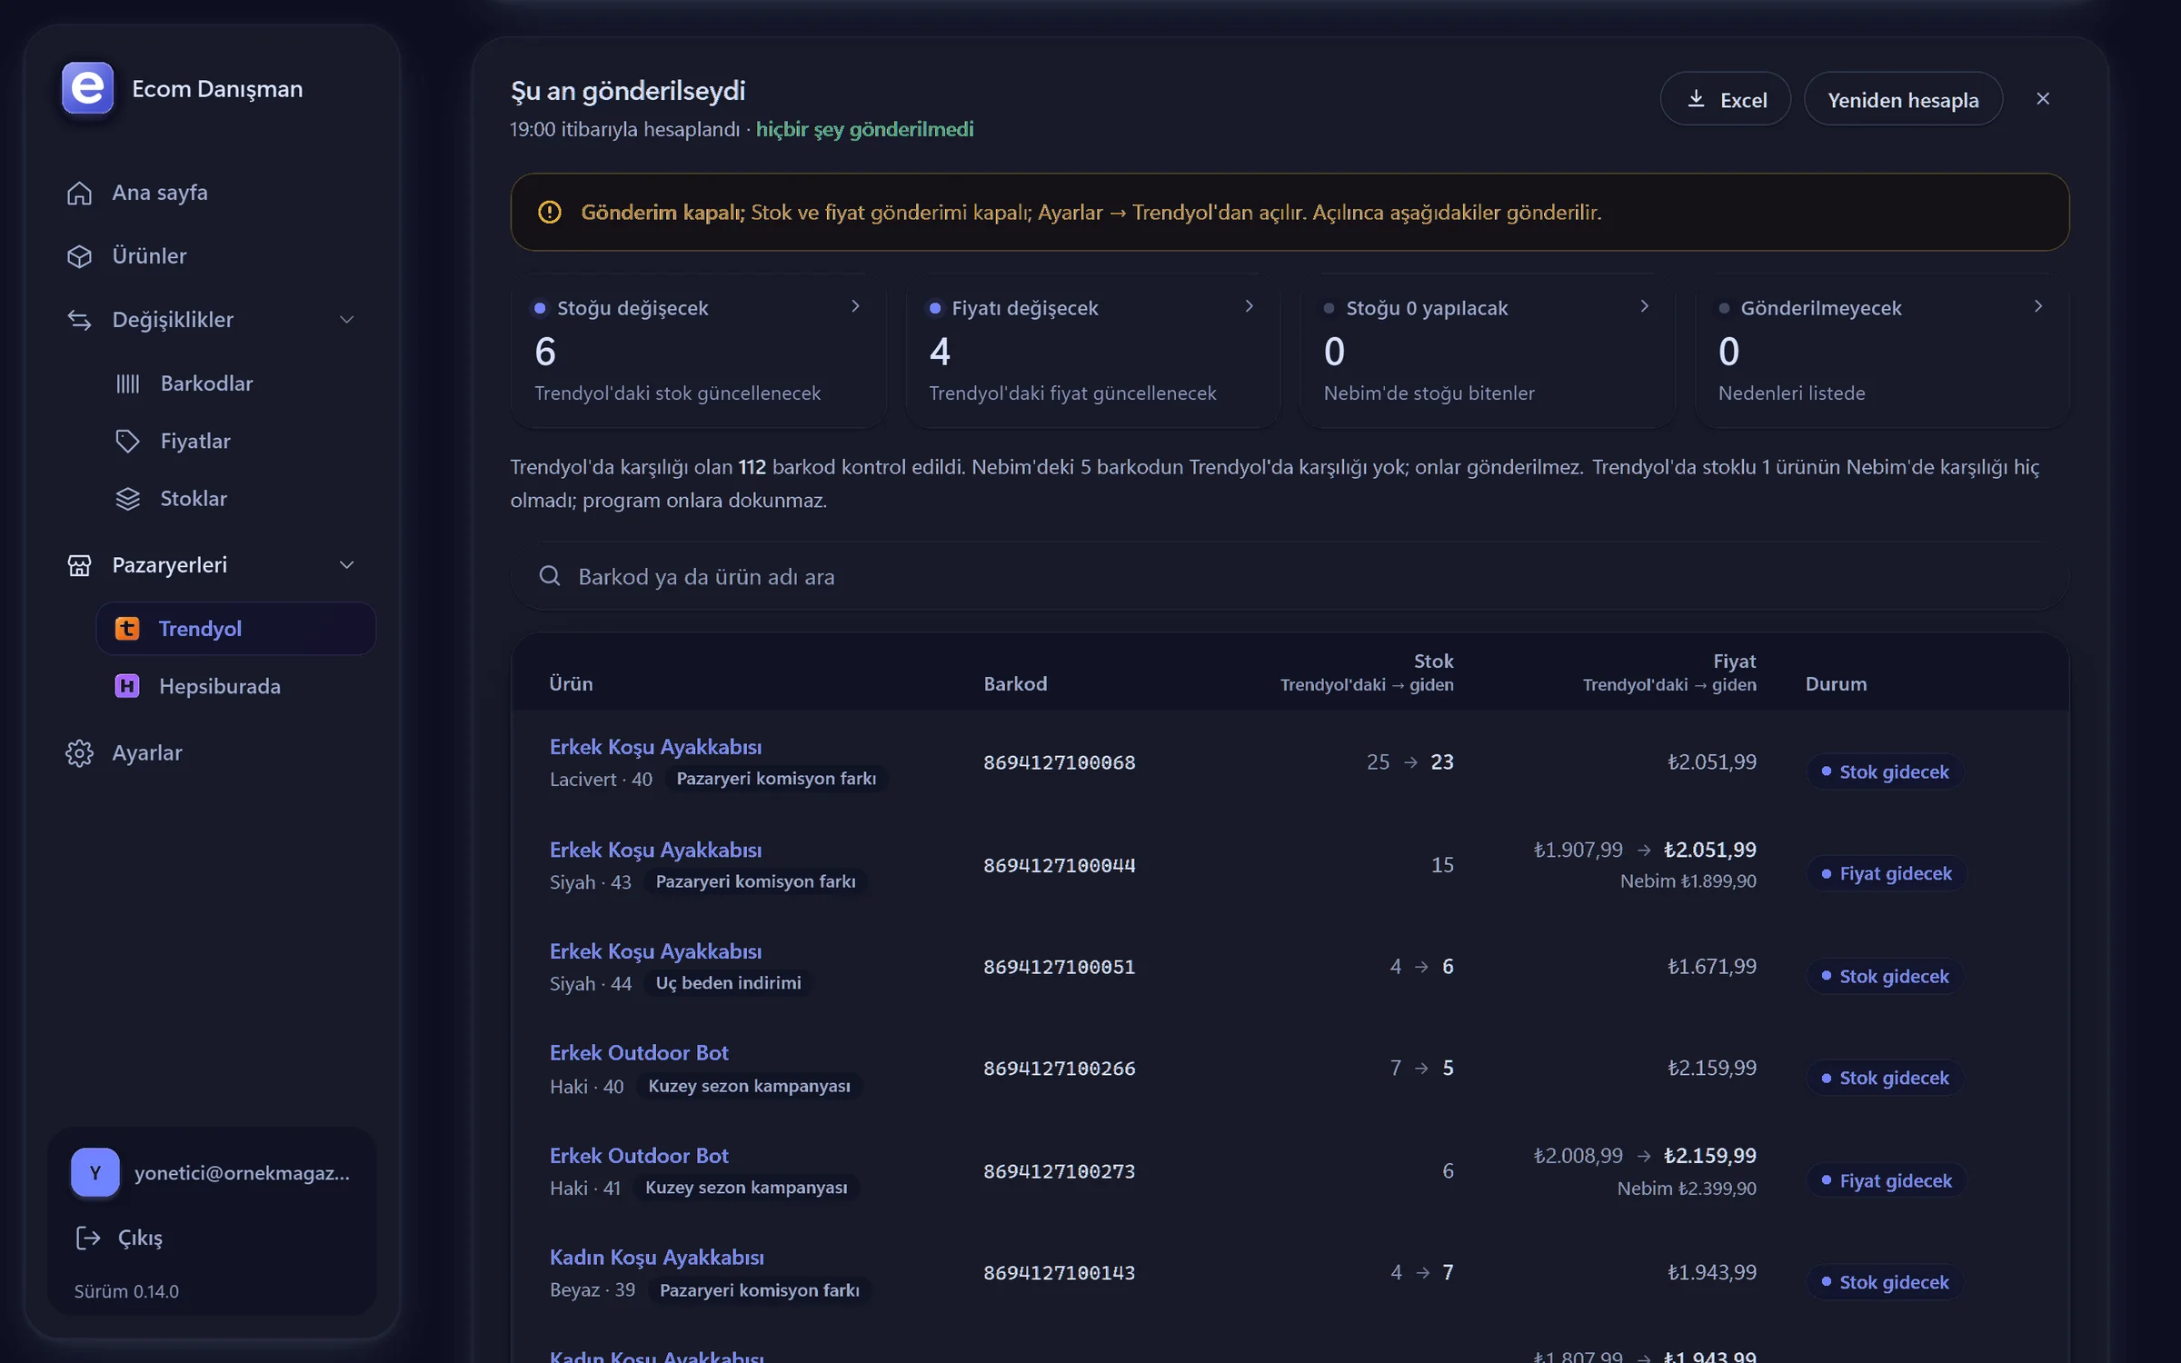Switch to Hepsiburada marketplace
The width and height of the screenshot is (2181, 1363).
236,686
